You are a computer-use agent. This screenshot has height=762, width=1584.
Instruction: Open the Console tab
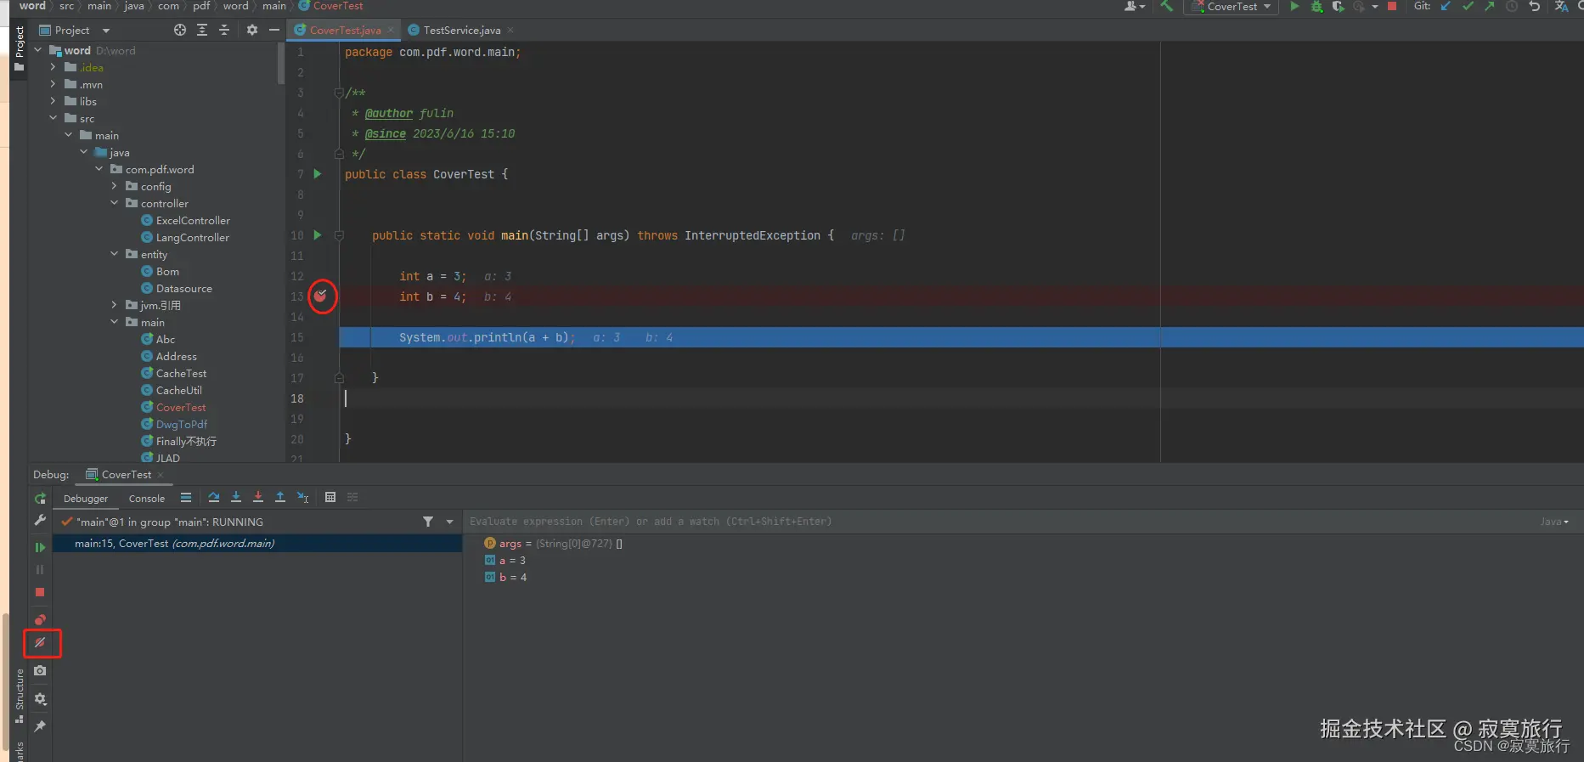coord(147,499)
